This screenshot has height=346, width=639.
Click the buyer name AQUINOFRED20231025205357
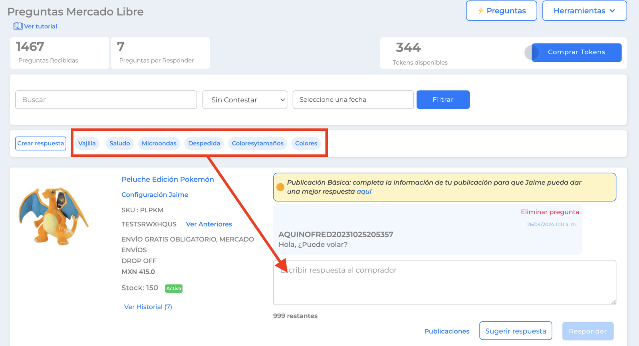pos(336,235)
